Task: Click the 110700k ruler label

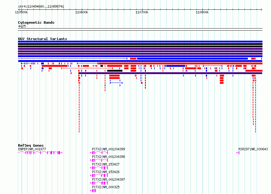Action: tap(142, 12)
